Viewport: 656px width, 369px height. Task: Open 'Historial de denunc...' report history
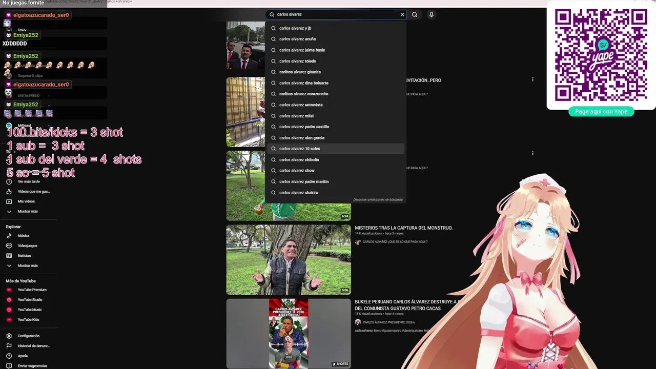point(34,346)
